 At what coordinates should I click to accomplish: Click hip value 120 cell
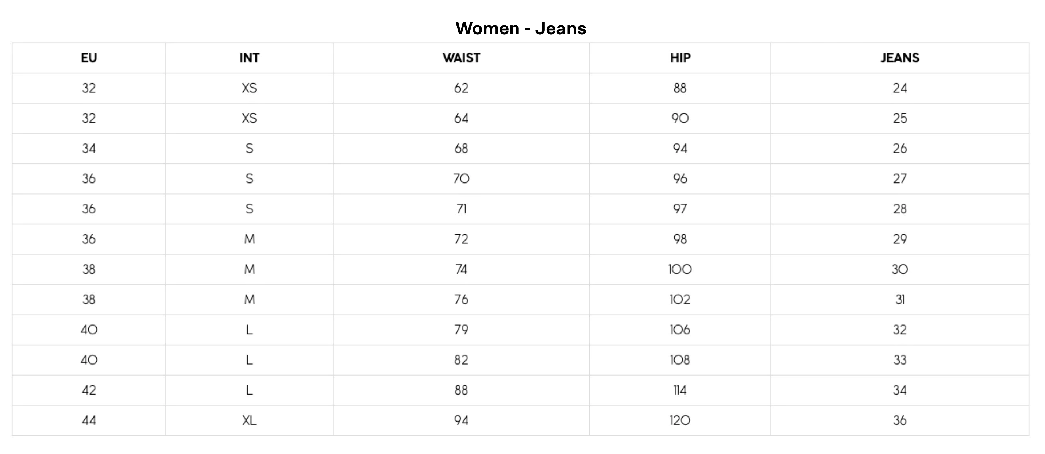[x=680, y=420]
